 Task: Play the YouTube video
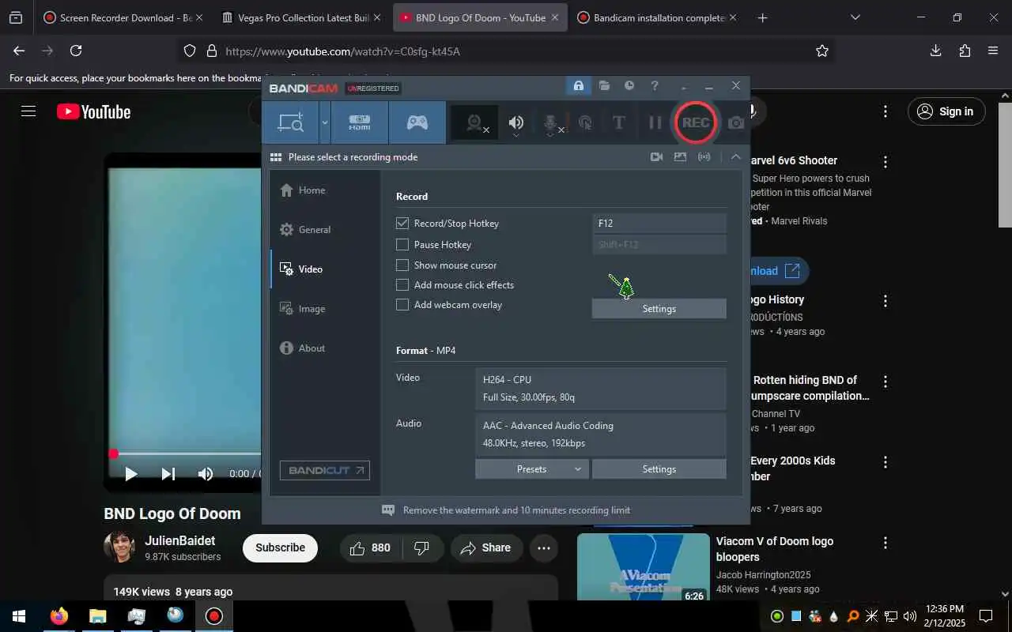tap(131, 474)
